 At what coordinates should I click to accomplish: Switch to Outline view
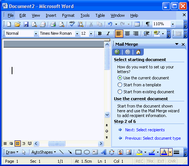click(x=24, y=143)
